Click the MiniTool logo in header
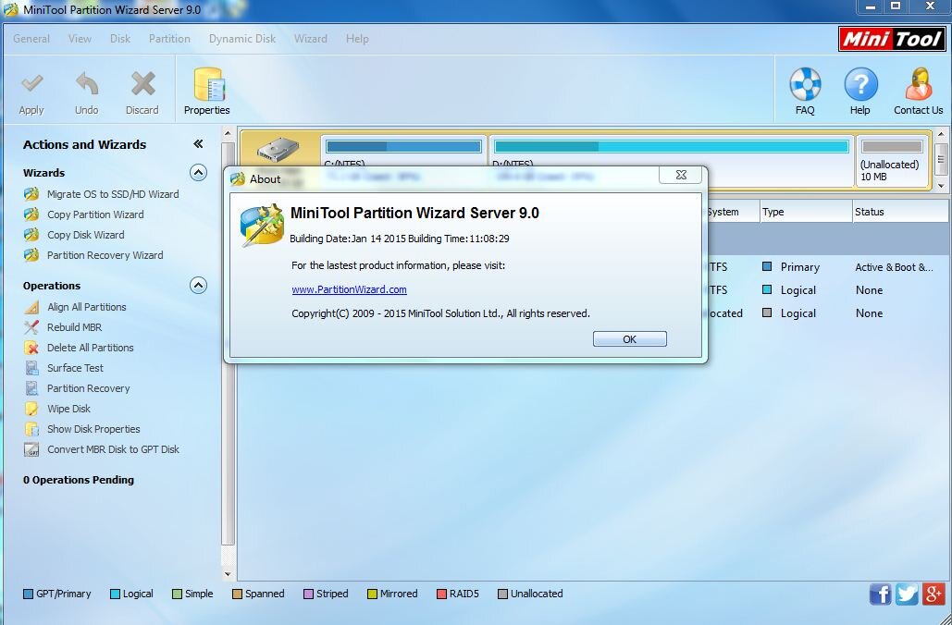This screenshot has width=952, height=625. coord(891,40)
